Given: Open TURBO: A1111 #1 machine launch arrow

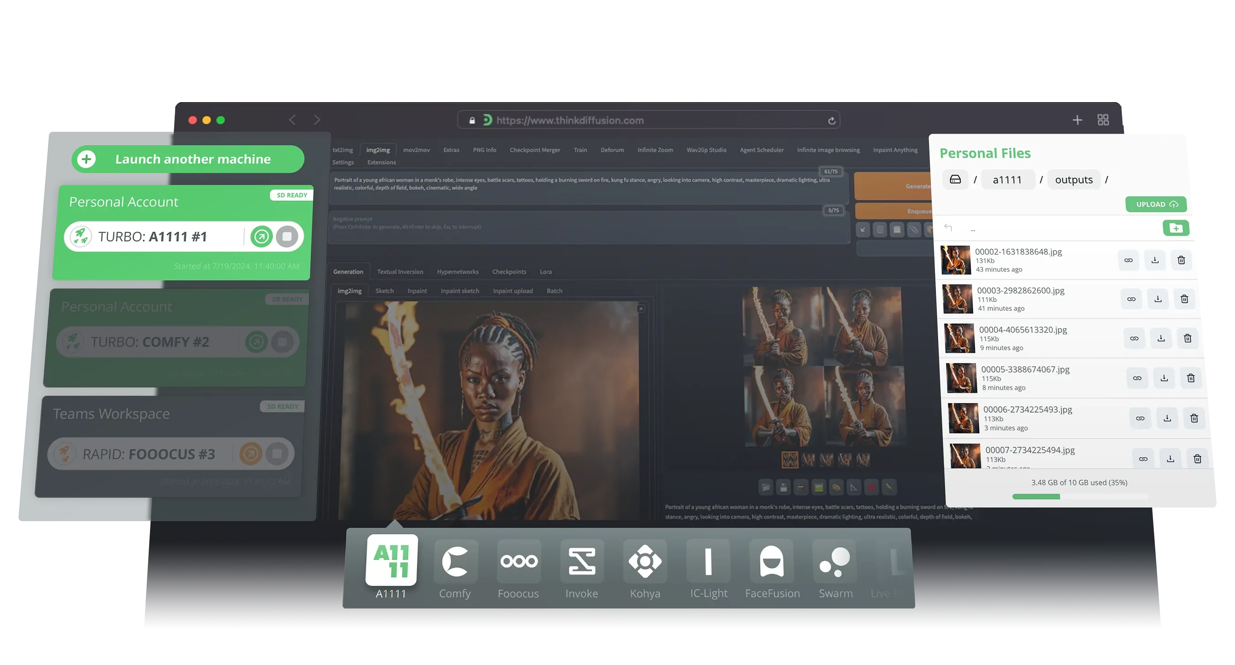Looking at the screenshot, I should (x=261, y=236).
